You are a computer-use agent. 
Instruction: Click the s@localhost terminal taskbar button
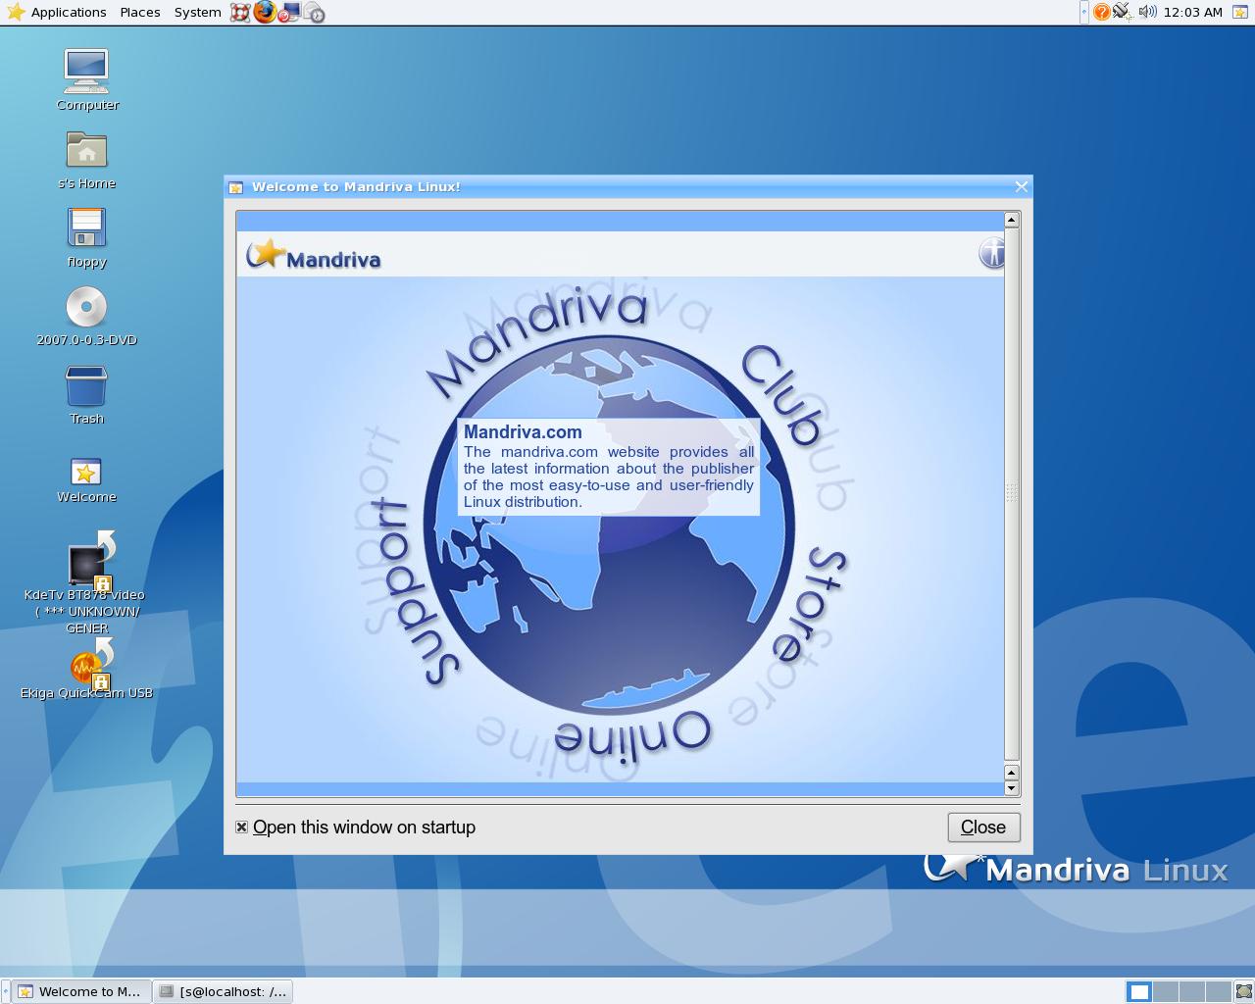tap(224, 991)
